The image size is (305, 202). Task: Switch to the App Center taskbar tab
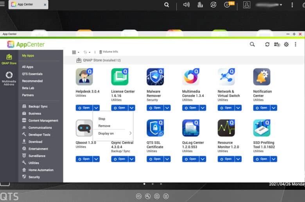[x=29, y=4]
